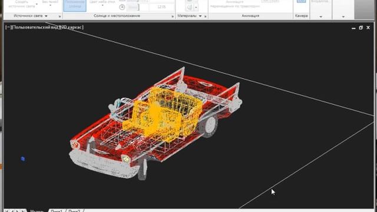The width and height of the screenshot is (377, 212).
Task: Open the Источники света panel dialog launcher arrow
Action: (59, 16)
